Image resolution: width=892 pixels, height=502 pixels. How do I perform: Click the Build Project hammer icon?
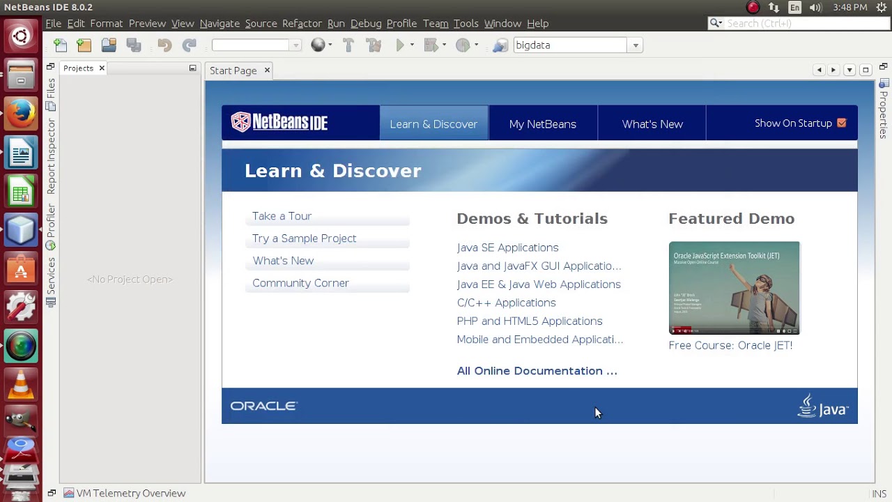(348, 45)
